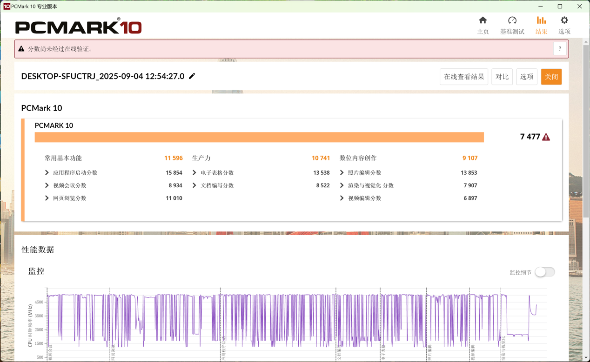The height and width of the screenshot is (362, 590).
Task: Expand the 应用程序启动分数 row
Action: [x=47, y=173]
